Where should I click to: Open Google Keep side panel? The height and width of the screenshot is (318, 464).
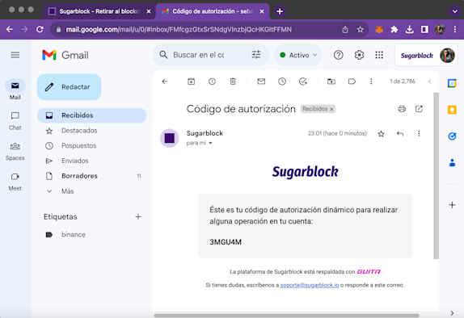(x=452, y=110)
